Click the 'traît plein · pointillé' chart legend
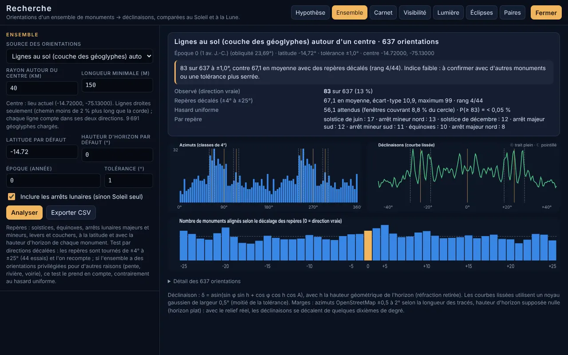Image resolution: width=568 pixels, height=355 pixels. click(x=533, y=145)
